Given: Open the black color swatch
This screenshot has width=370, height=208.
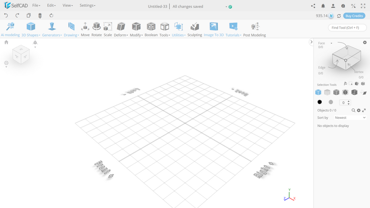Looking at the screenshot, I should (319, 102).
